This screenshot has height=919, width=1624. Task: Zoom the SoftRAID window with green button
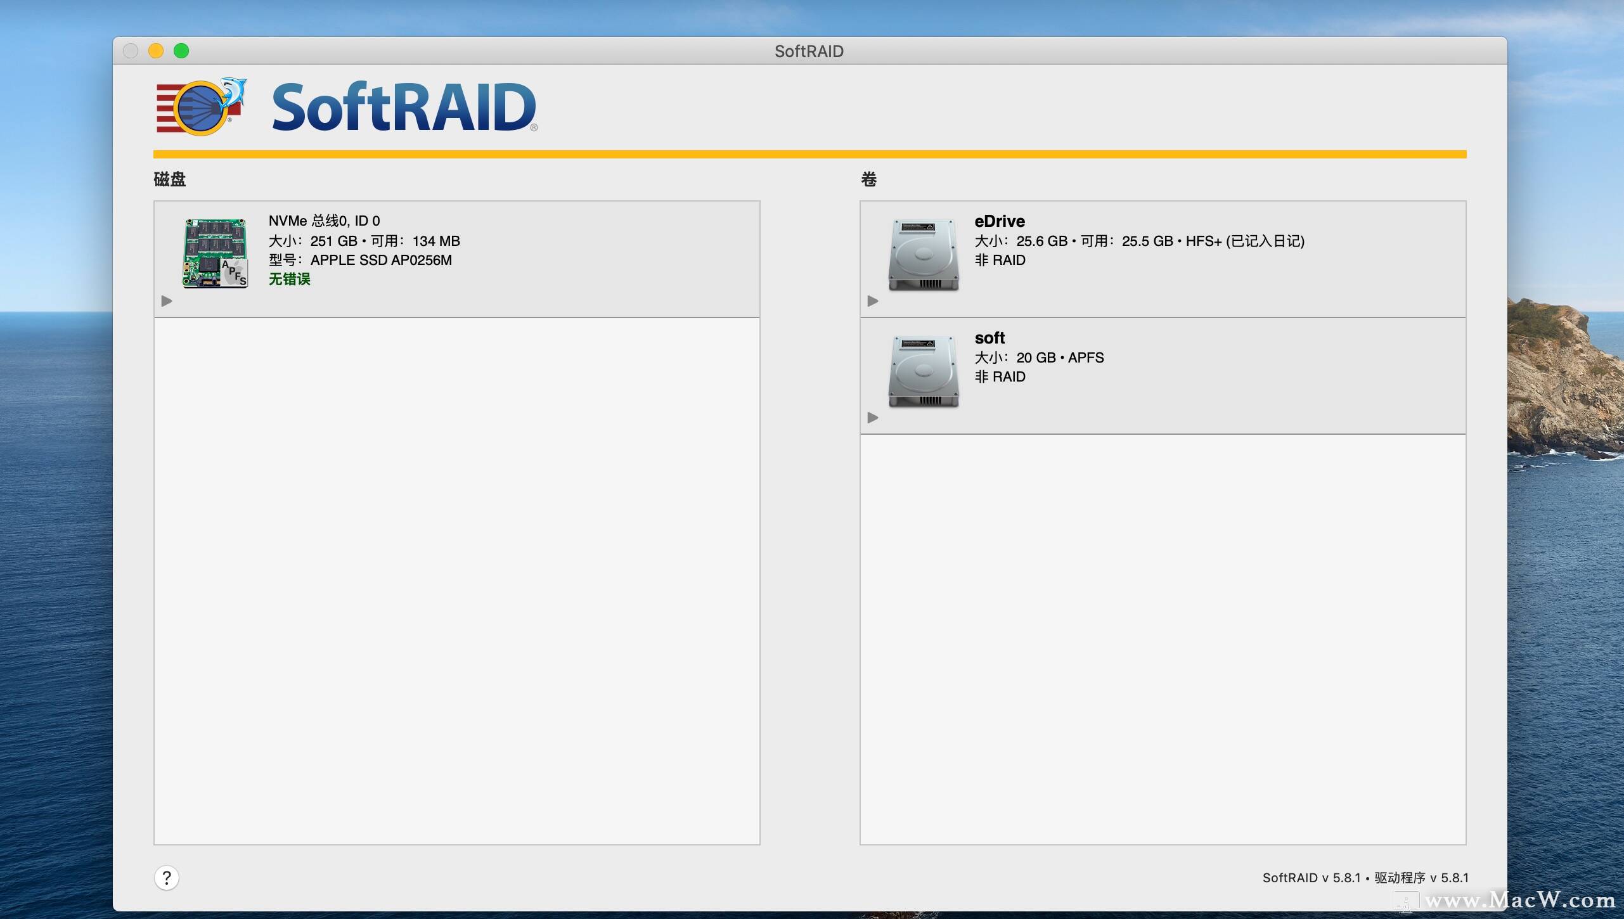pos(181,51)
